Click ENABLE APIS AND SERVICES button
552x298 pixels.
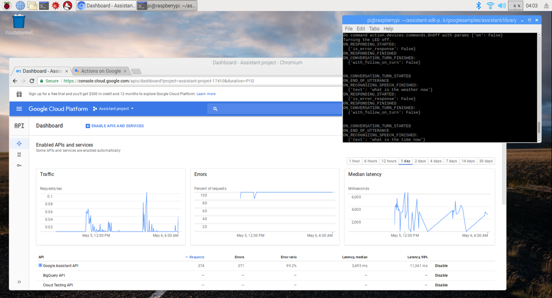click(x=115, y=126)
